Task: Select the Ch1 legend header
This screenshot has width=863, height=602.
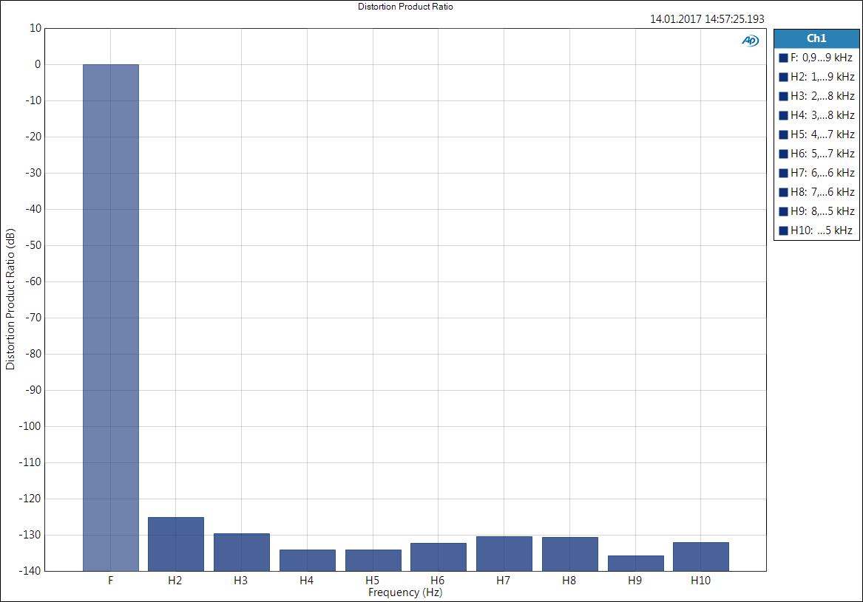Action: (816, 38)
